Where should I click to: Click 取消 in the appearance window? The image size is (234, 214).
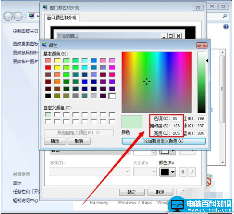tap(160, 192)
